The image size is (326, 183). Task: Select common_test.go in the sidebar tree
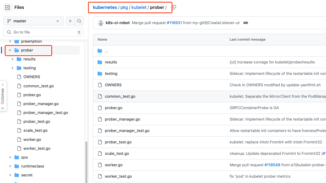click(x=39, y=86)
